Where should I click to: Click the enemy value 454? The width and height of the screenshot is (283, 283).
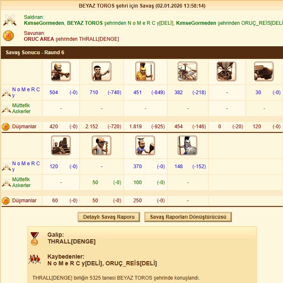[179, 127]
